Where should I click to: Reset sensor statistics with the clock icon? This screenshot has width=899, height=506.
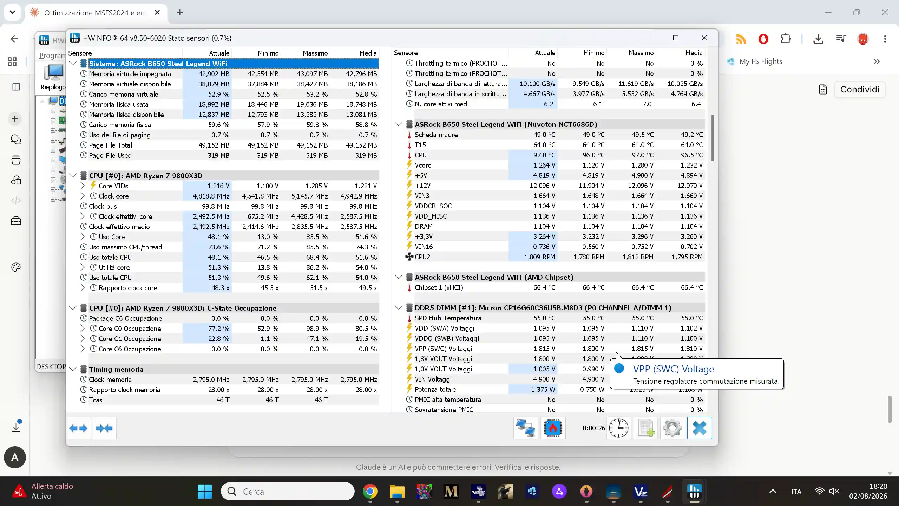(619, 428)
